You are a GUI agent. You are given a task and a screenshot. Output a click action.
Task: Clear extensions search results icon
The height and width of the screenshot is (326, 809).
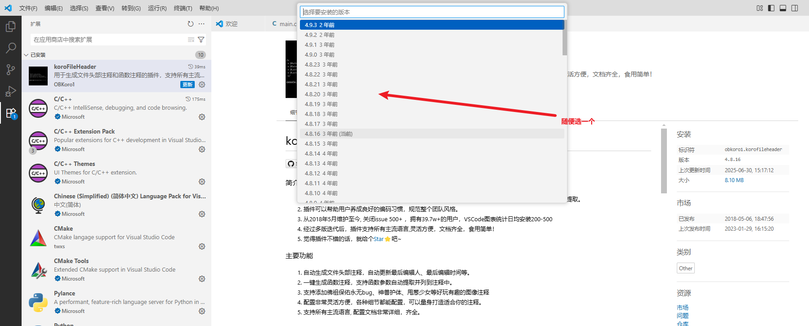191,40
